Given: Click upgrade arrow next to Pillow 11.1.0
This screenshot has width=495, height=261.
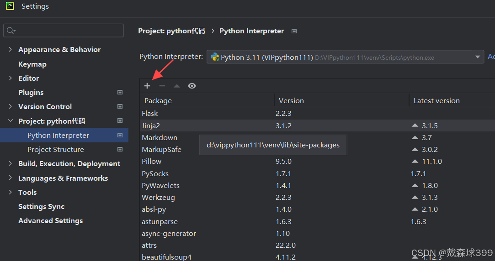Looking at the screenshot, I should click(x=415, y=162).
